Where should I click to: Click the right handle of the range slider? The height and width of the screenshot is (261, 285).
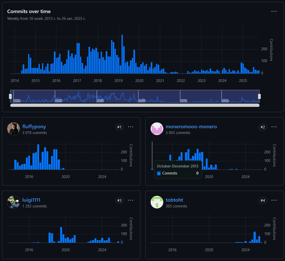tap(259, 96)
